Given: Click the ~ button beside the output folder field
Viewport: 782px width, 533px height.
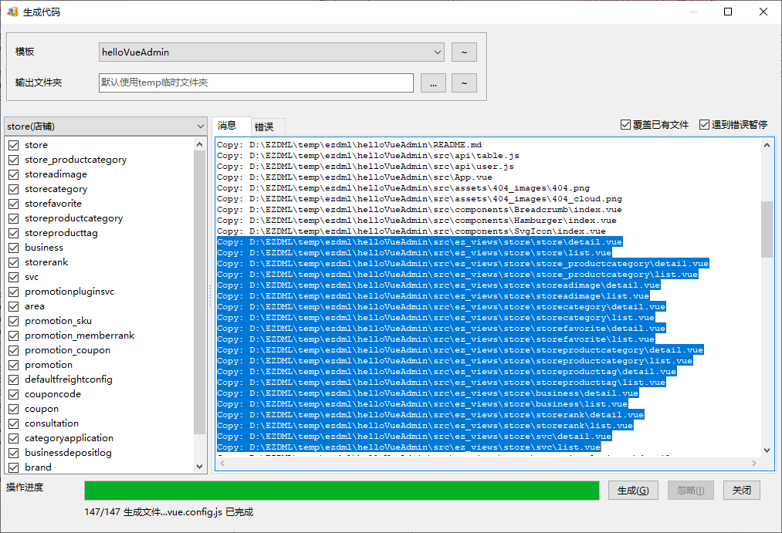Looking at the screenshot, I should (463, 83).
